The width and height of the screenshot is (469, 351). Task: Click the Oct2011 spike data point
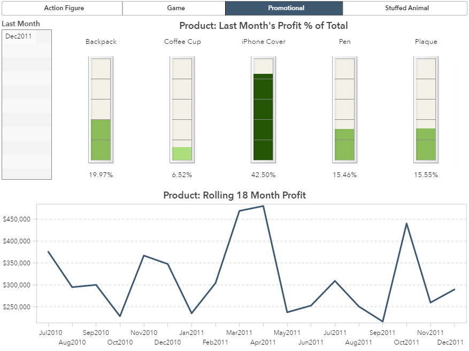[x=406, y=223]
